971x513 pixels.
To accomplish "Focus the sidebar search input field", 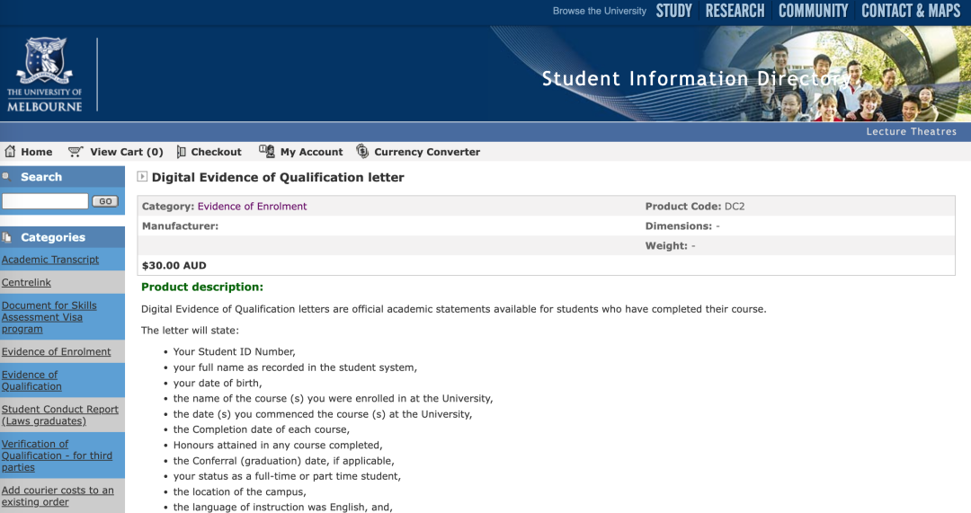I will coord(45,200).
